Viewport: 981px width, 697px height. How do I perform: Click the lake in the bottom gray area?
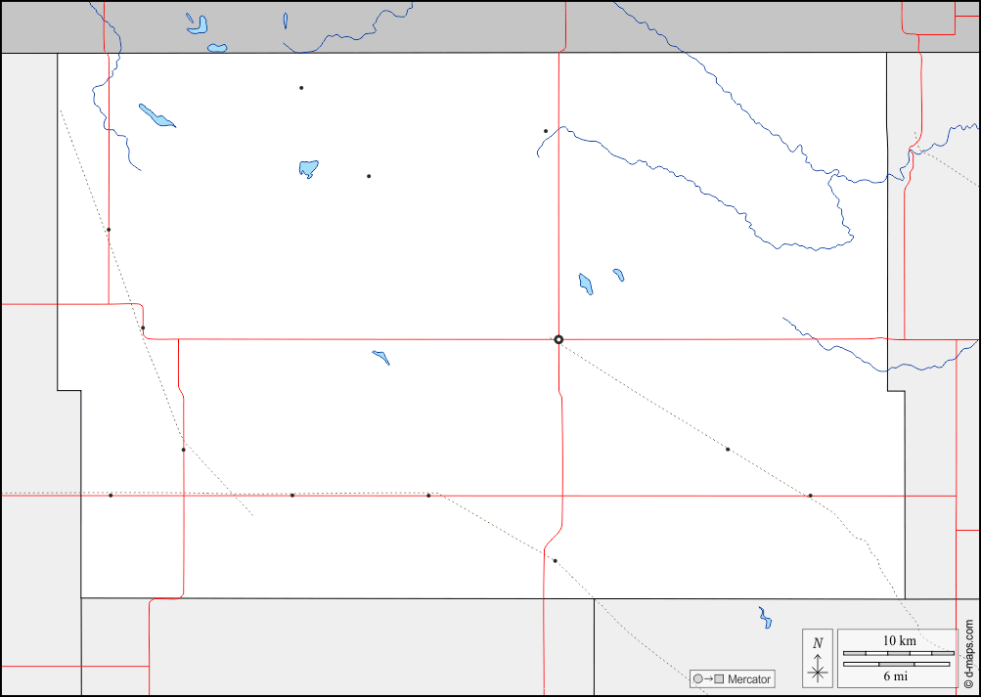[765, 618]
